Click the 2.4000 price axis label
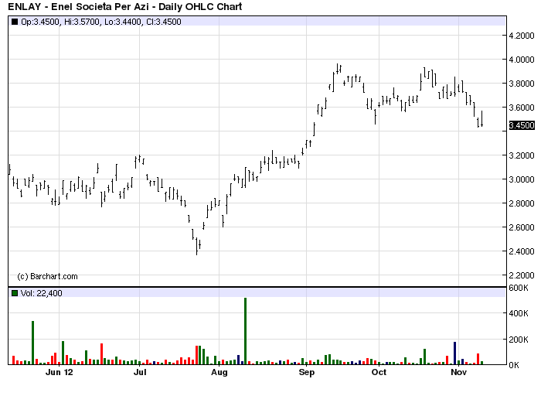Viewport: 541px width, 396px height. (x=522, y=251)
